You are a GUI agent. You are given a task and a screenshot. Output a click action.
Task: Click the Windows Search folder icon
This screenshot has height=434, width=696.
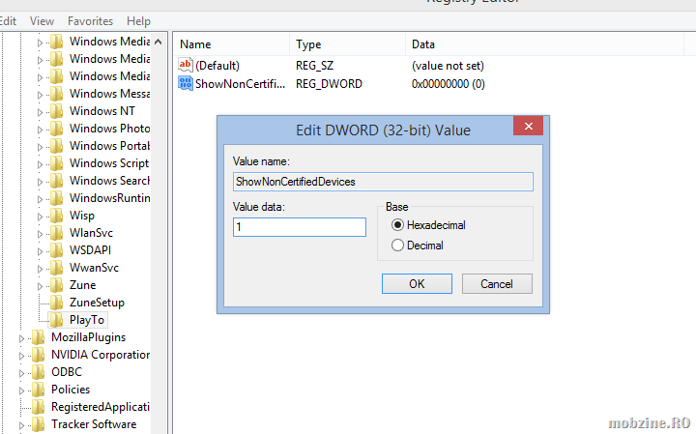(56, 181)
